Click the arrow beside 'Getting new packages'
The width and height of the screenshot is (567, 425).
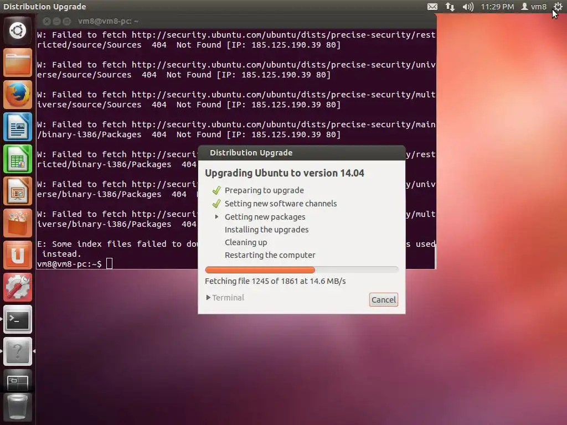pos(217,217)
